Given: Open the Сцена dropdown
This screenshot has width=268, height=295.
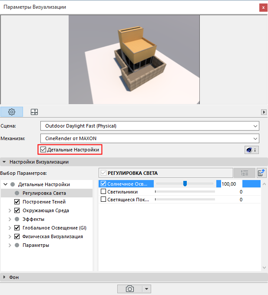Looking at the screenshot, I should point(150,126).
